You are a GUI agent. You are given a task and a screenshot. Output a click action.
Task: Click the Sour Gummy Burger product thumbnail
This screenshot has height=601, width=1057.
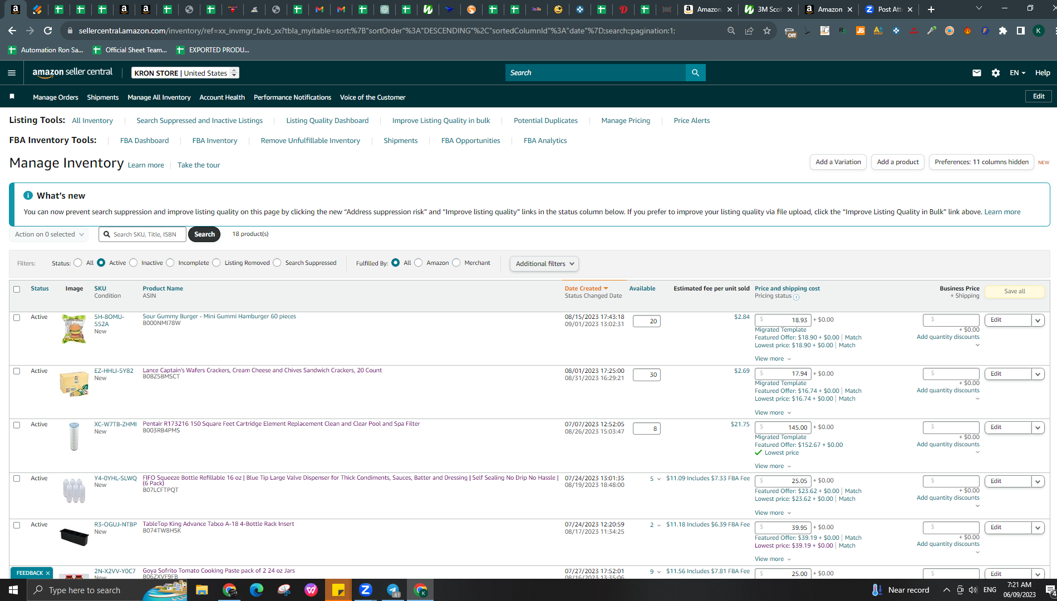coord(74,329)
